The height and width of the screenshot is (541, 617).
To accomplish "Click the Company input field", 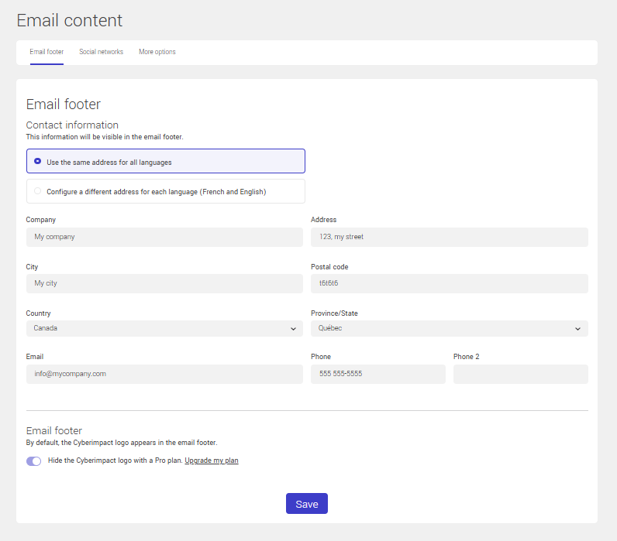I will (x=164, y=237).
